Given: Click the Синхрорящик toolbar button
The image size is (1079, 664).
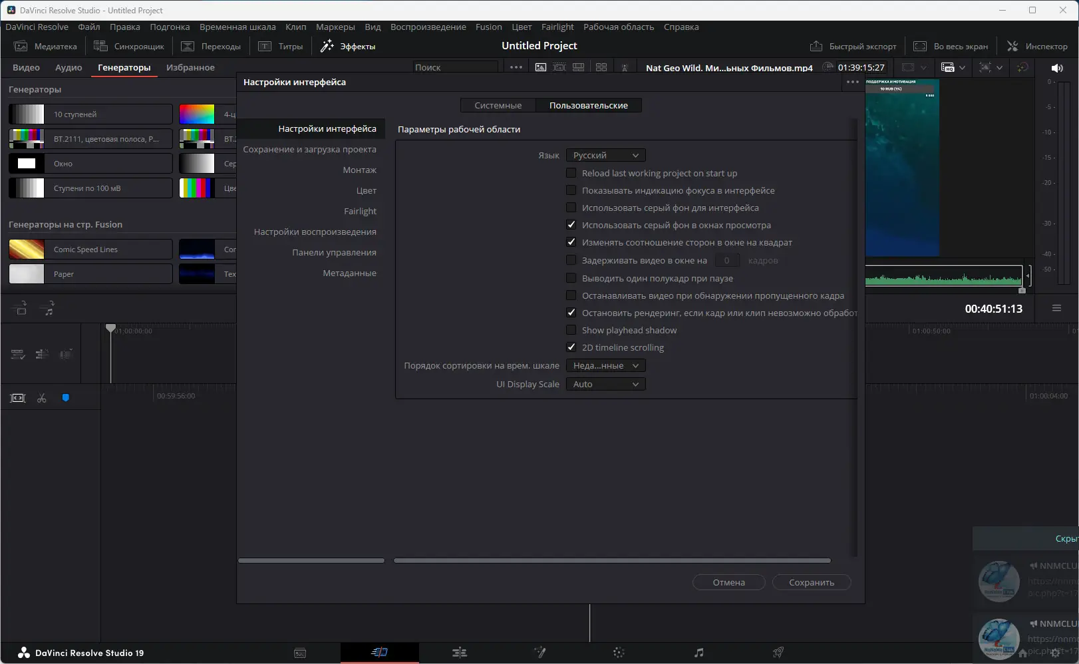Looking at the screenshot, I should tap(129, 46).
